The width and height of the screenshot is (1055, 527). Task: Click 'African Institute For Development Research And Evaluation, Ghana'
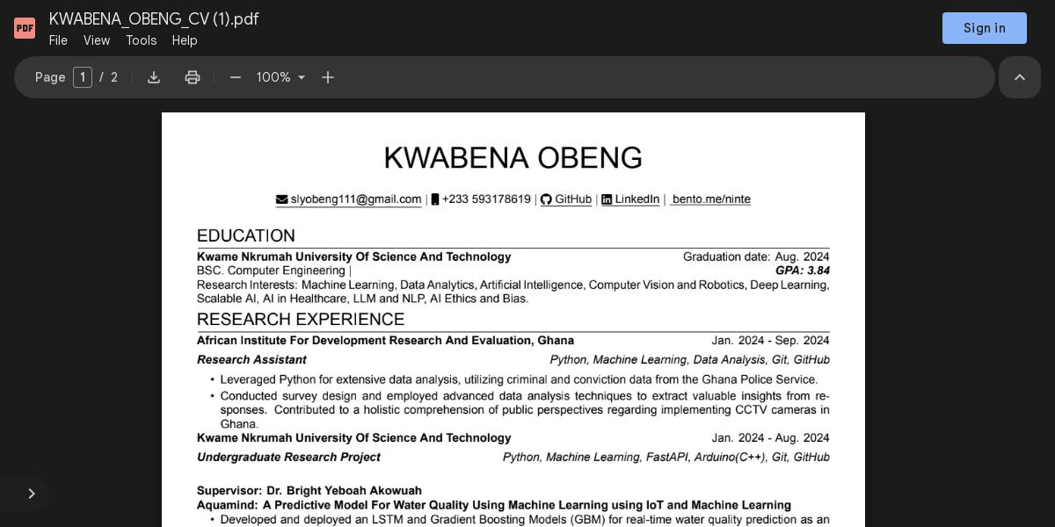coord(385,340)
